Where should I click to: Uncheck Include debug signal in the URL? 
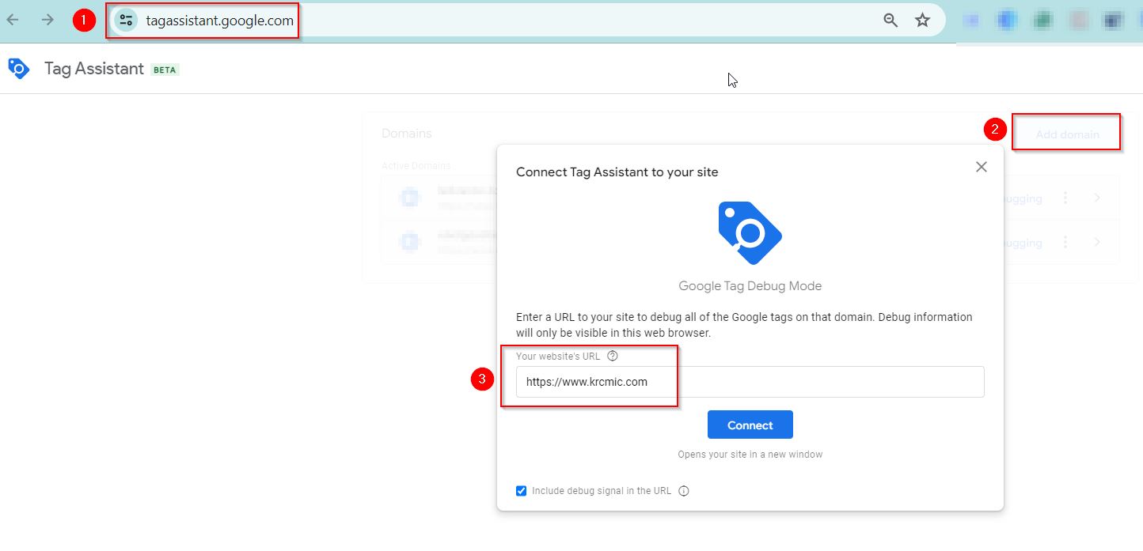521,490
